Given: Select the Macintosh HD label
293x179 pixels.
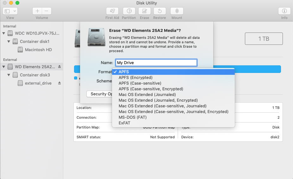Looking at the screenshot, I should pos(38,50).
